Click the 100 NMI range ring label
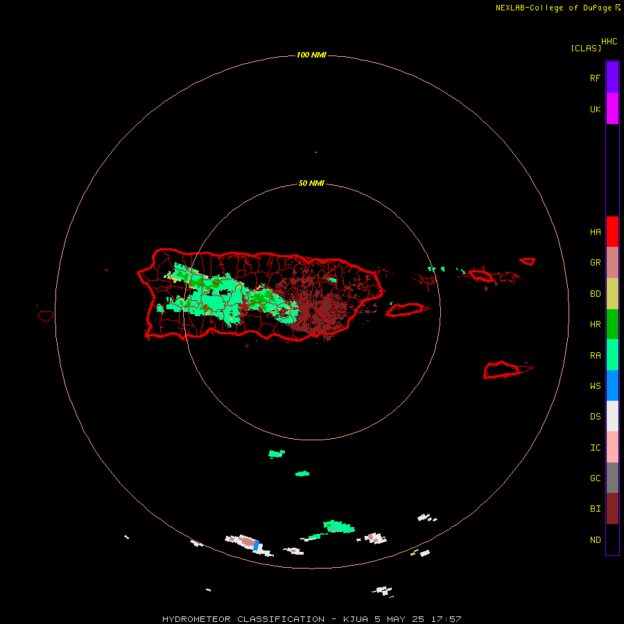This screenshot has height=624, width=624. click(x=311, y=55)
